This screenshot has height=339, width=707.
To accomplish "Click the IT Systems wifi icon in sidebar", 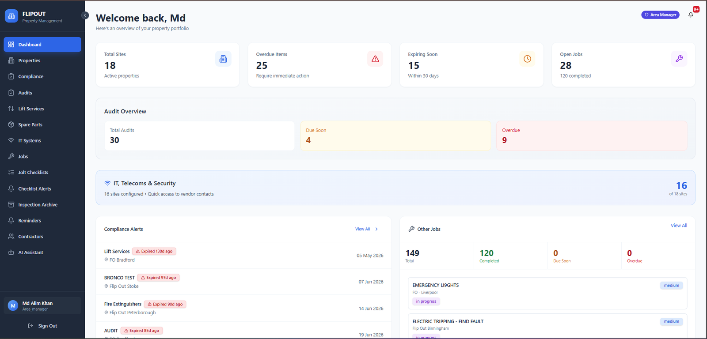I will click(11, 140).
